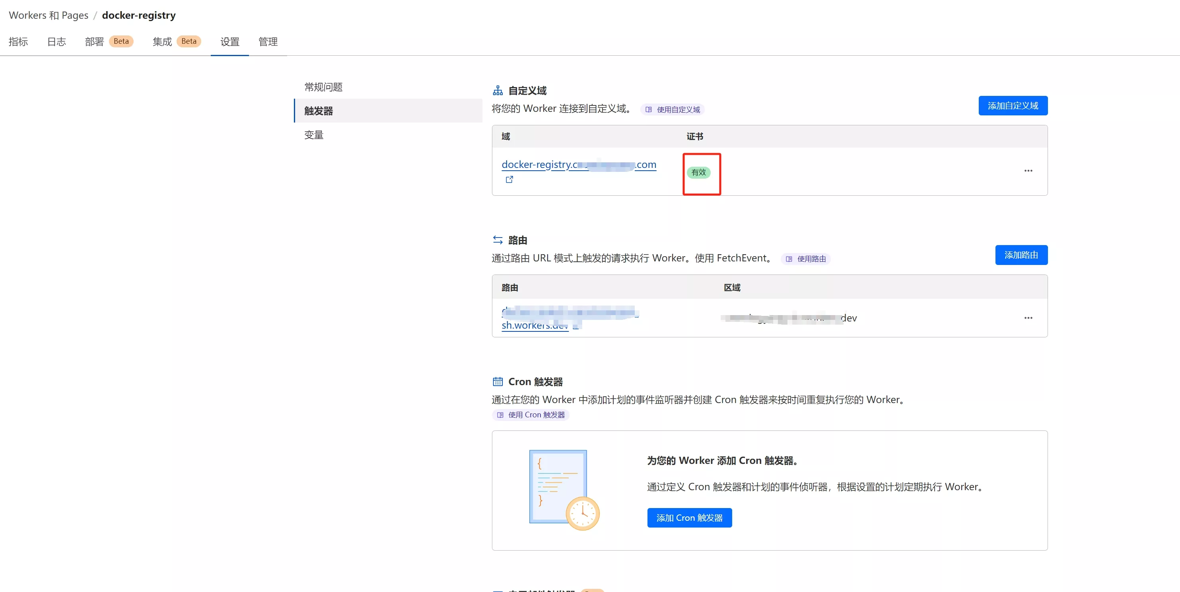Image resolution: width=1180 pixels, height=592 pixels.
Task: Click the Cron 触发器 calendar icon
Action: click(498, 381)
